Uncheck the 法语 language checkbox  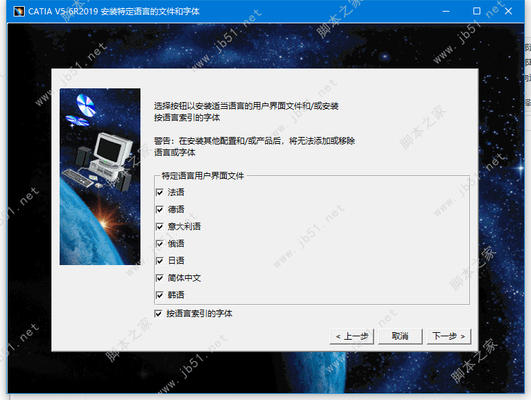coord(160,192)
